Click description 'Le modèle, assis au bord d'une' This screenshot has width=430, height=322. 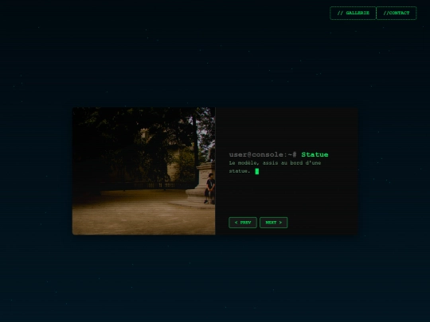(275, 163)
